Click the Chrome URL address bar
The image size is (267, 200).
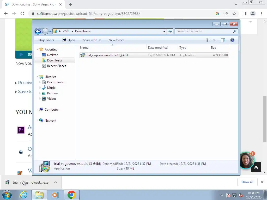click(123, 14)
